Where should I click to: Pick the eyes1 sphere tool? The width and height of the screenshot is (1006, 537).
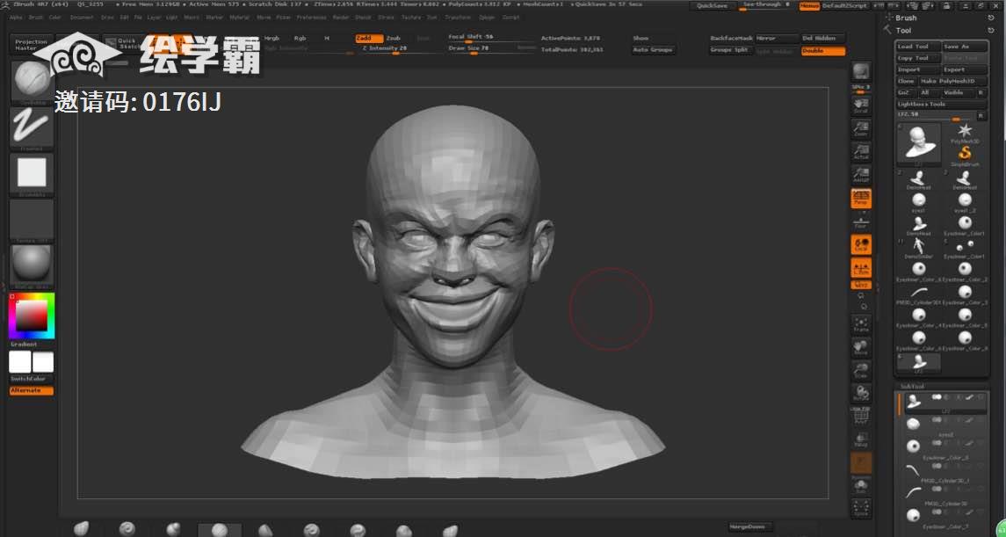919,202
